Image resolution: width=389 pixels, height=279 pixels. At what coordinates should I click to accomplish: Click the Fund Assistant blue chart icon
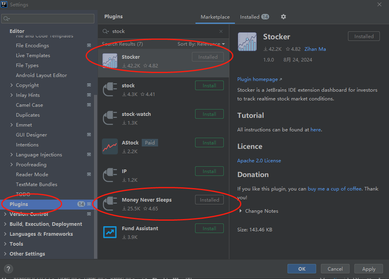[110, 232]
